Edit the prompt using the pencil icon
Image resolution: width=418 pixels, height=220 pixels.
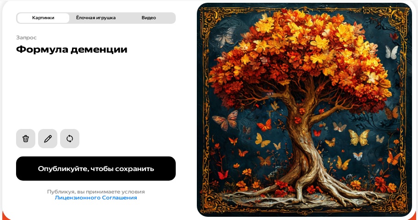coord(48,139)
